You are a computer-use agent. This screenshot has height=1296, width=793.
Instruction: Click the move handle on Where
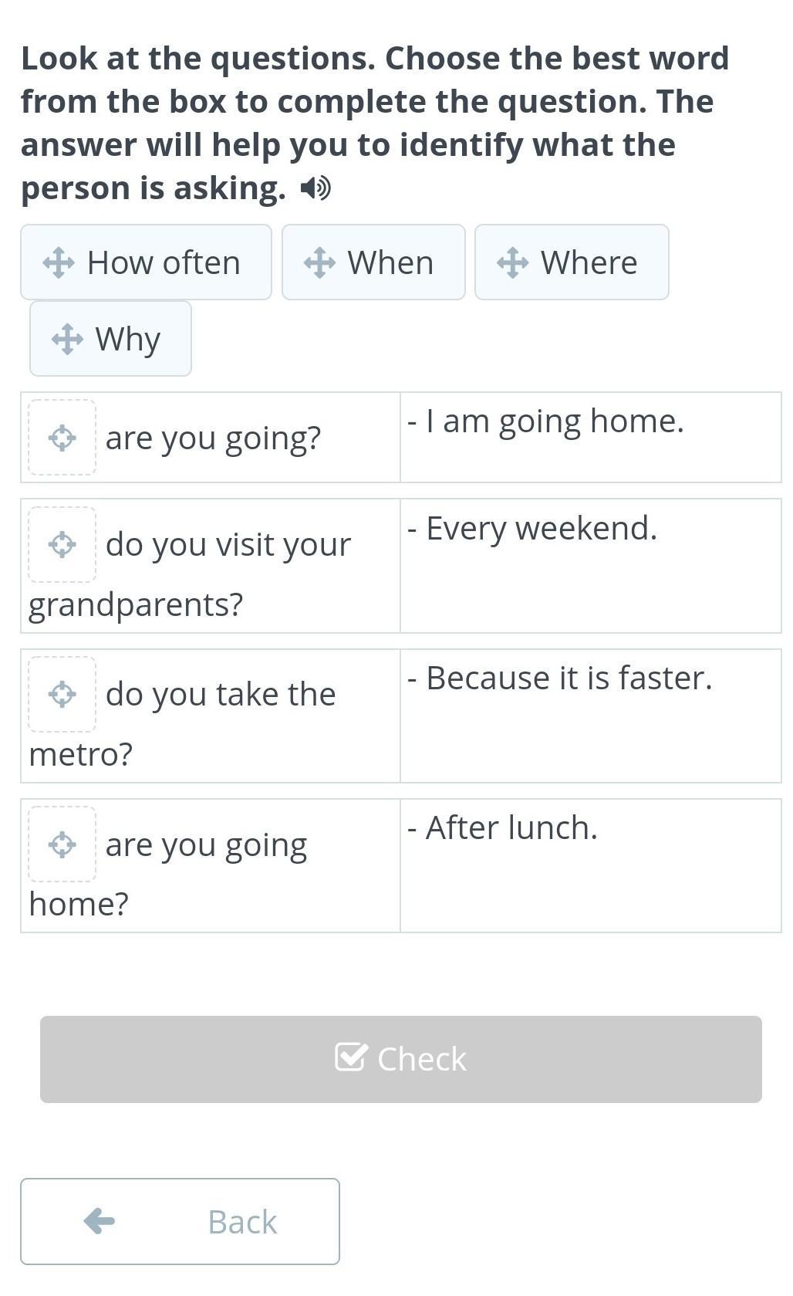pos(512,262)
